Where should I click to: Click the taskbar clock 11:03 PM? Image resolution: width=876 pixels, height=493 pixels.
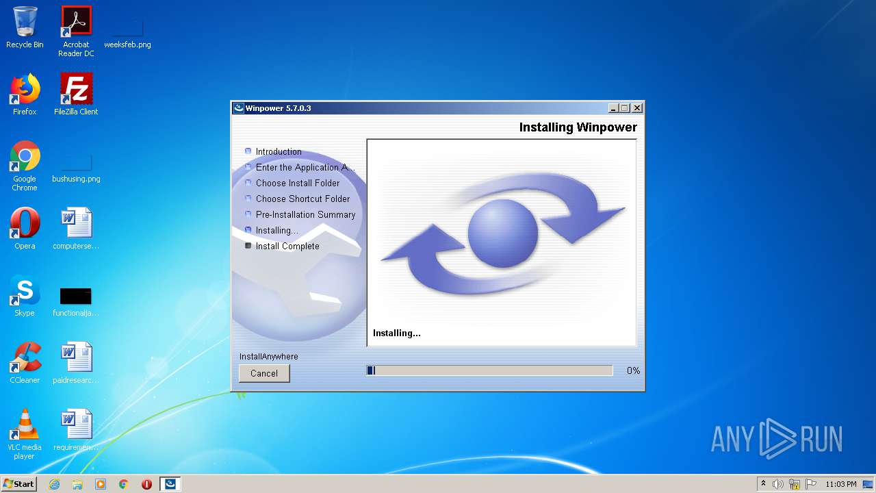point(841,484)
